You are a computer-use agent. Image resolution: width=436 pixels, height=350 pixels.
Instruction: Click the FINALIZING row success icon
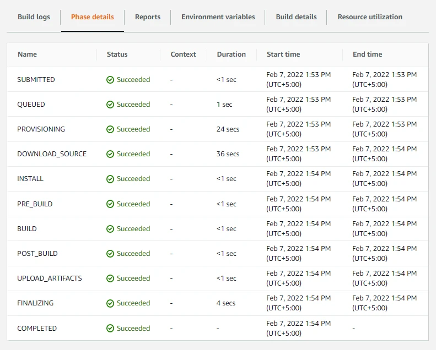(110, 303)
